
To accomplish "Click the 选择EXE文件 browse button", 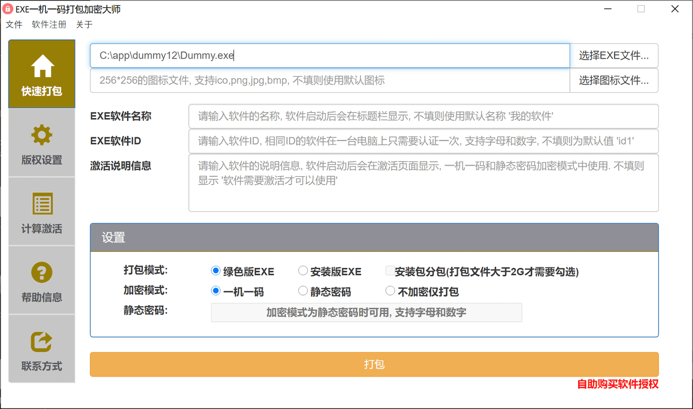I will click(614, 55).
